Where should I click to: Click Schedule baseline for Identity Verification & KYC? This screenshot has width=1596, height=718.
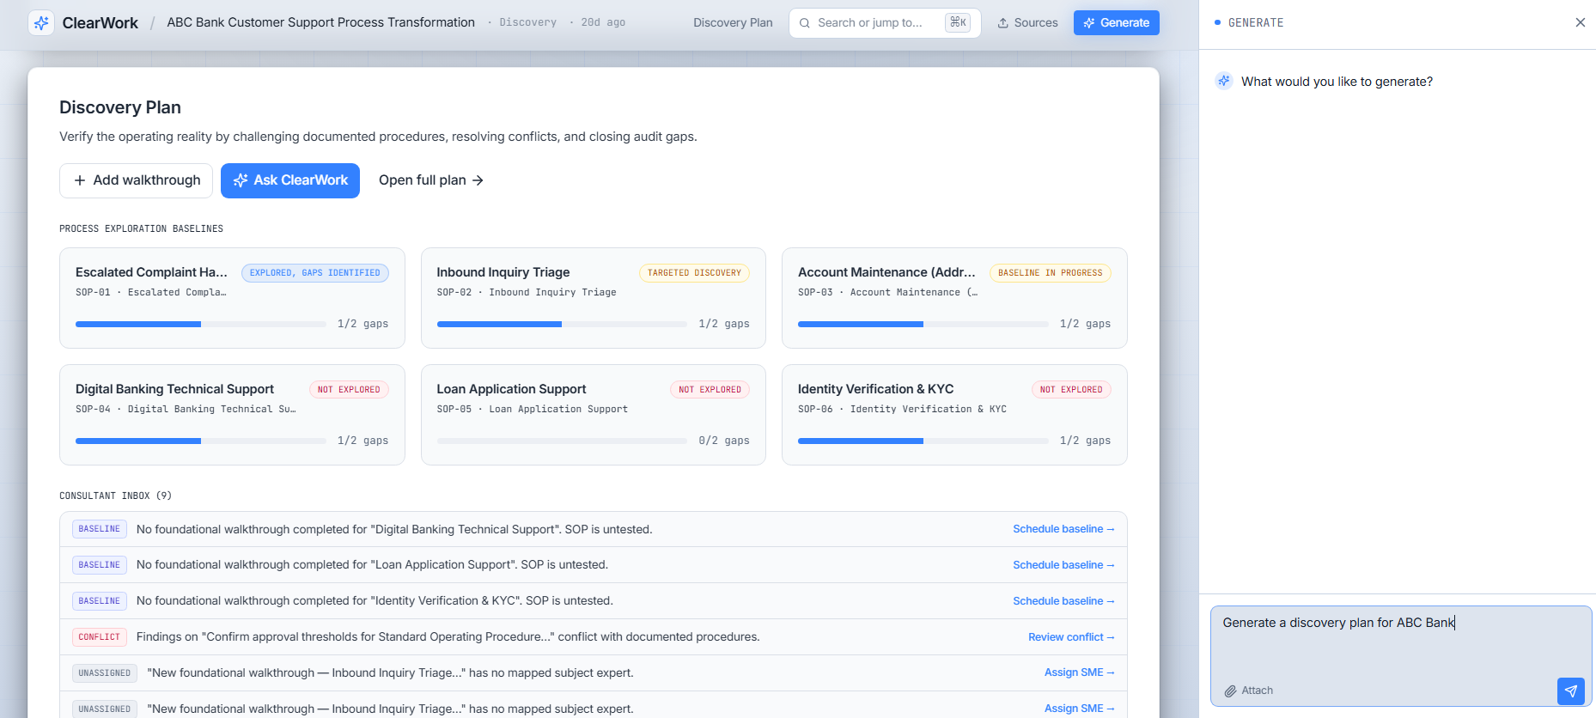tap(1063, 601)
